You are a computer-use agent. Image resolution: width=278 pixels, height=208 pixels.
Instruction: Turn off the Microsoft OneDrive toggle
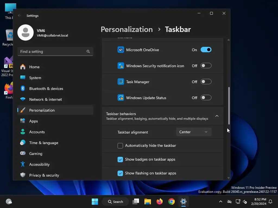pyautogui.click(x=206, y=50)
